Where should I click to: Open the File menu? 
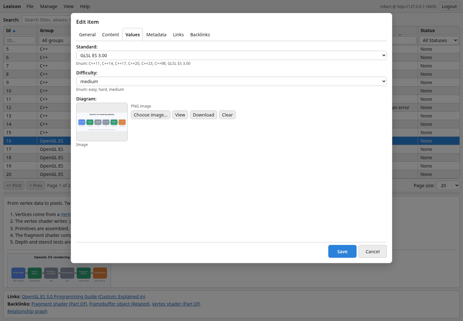point(30,6)
